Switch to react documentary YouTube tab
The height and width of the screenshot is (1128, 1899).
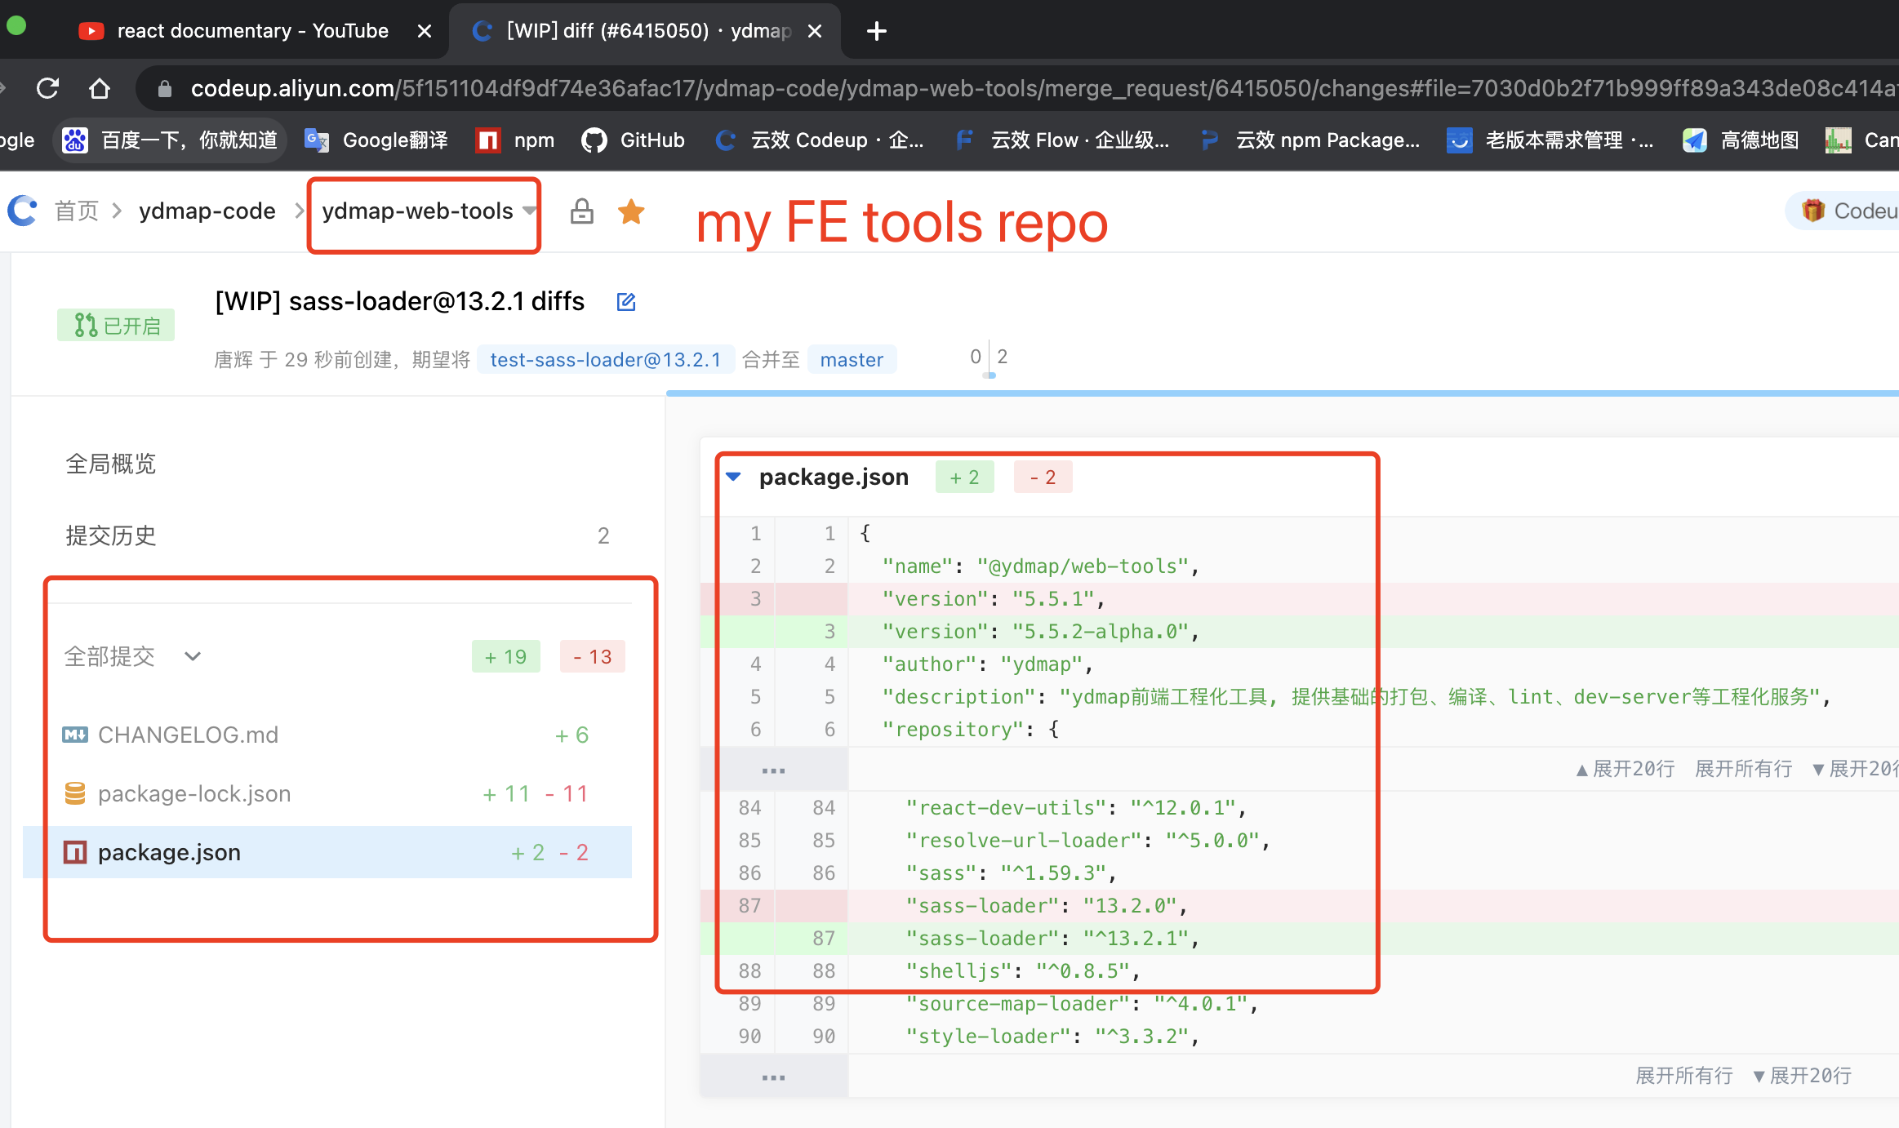pos(251,31)
